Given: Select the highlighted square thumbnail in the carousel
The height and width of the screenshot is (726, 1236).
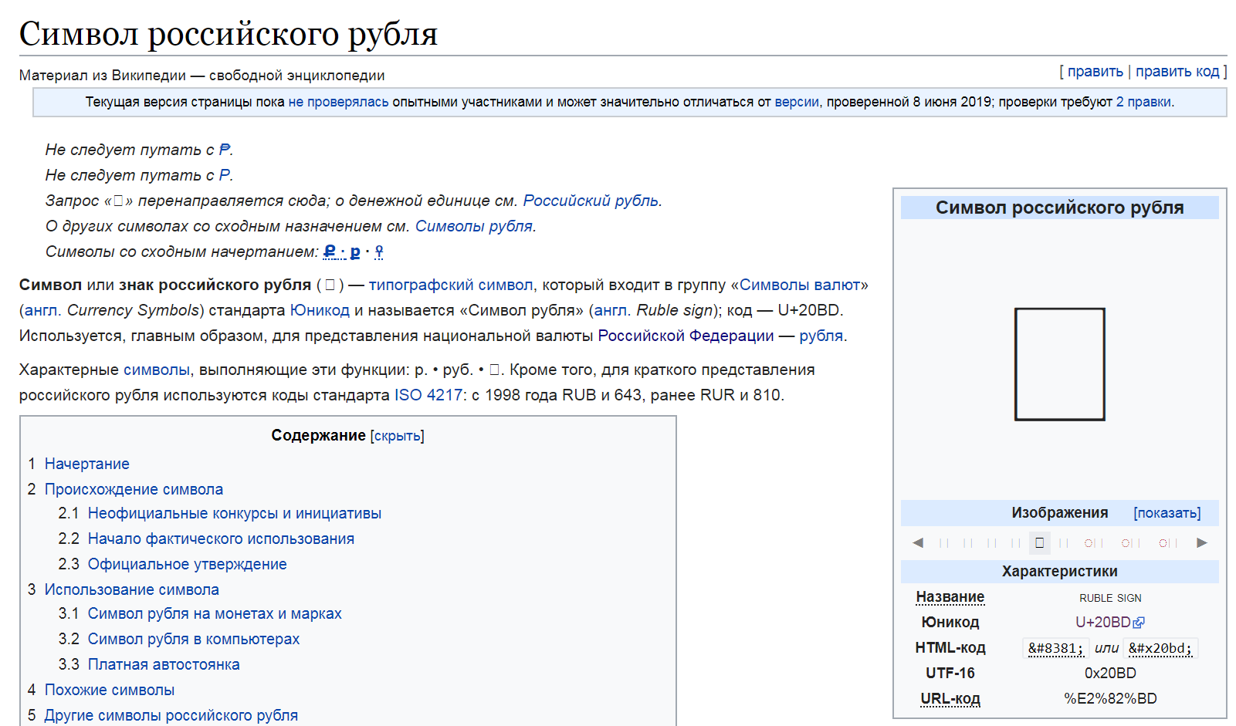Looking at the screenshot, I should [1040, 542].
